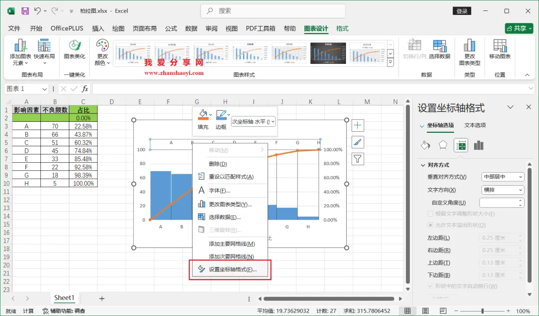Open the 数据 ribbon tab
Image resolution: width=539 pixels, height=316 pixels.
tap(191, 28)
